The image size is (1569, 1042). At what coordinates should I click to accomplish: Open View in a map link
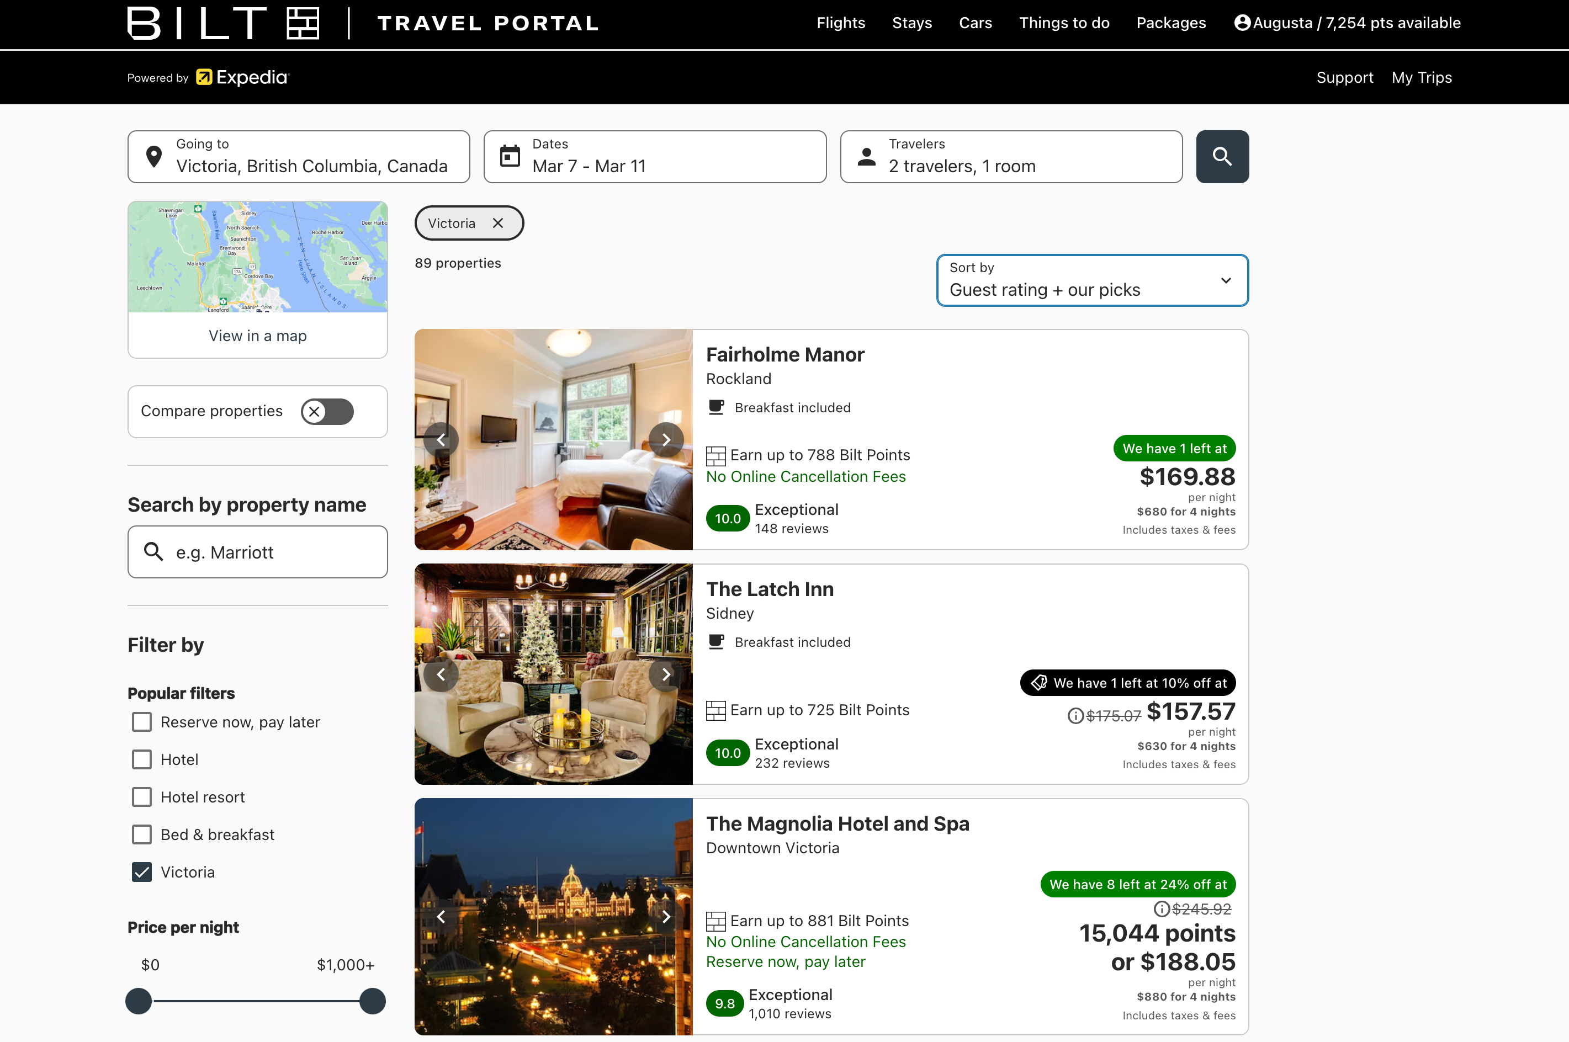(257, 336)
